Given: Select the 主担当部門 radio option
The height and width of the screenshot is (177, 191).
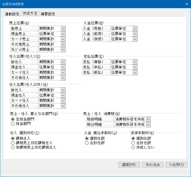Looking at the screenshot, I should click(12, 119).
